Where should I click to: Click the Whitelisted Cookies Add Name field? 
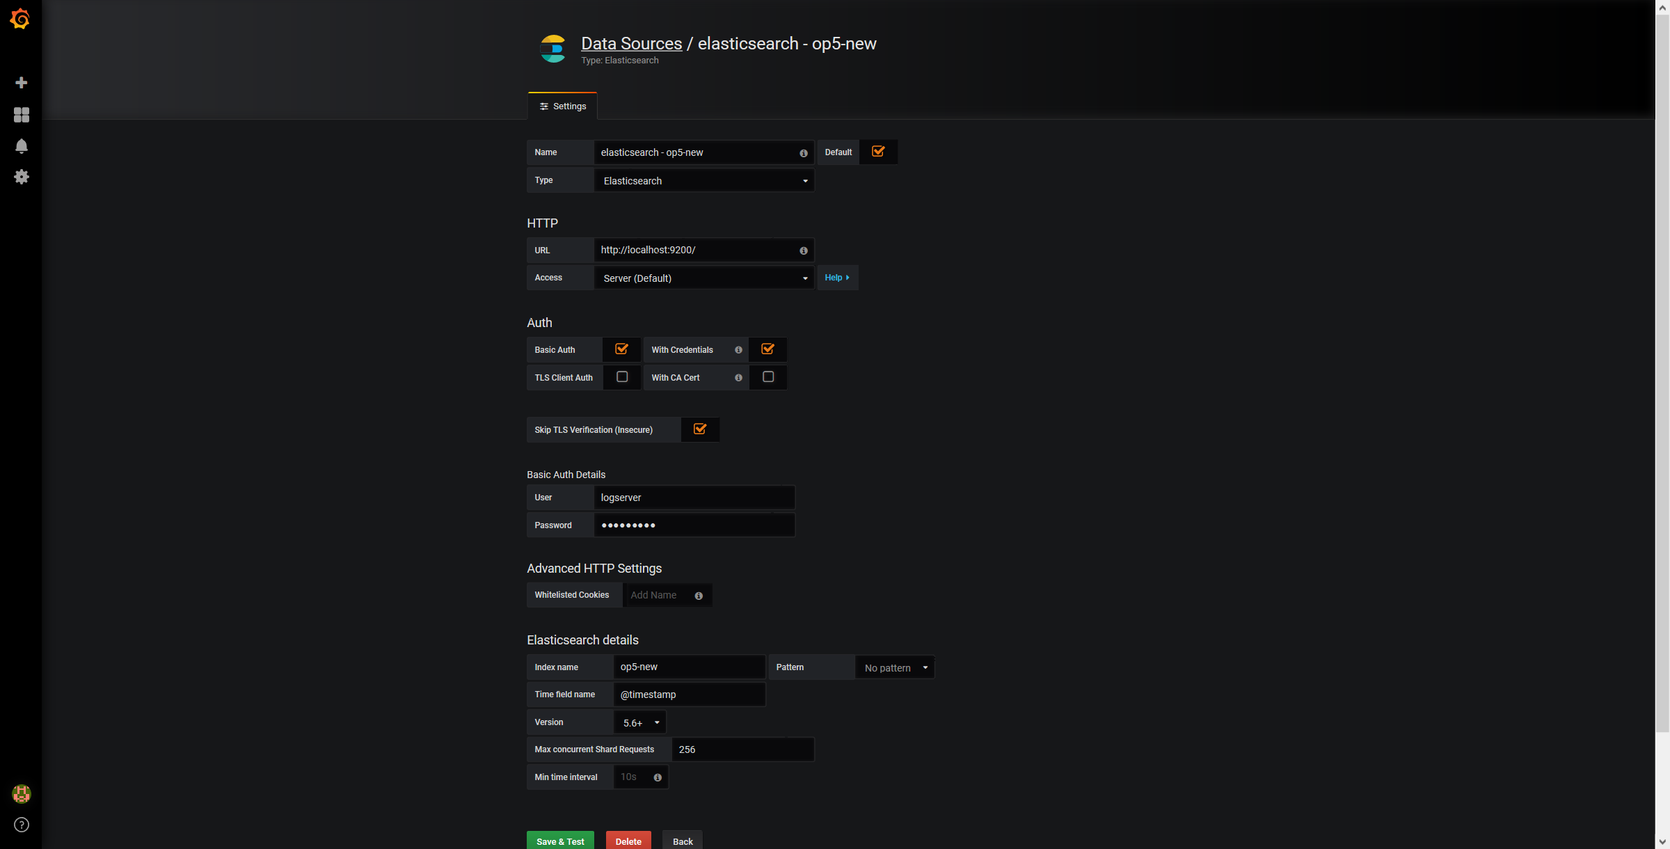click(x=667, y=595)
